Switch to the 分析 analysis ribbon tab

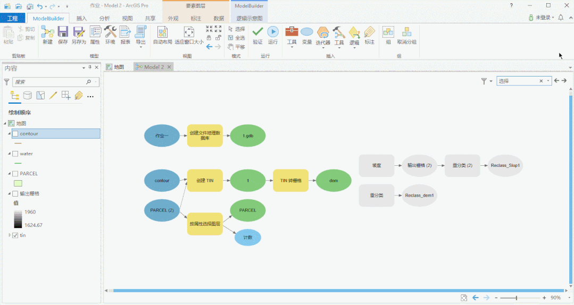(x=104, y=18)
